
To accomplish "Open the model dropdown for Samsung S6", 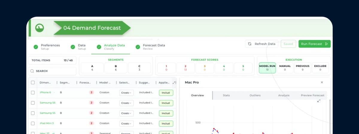I will [x=127, y=103].
